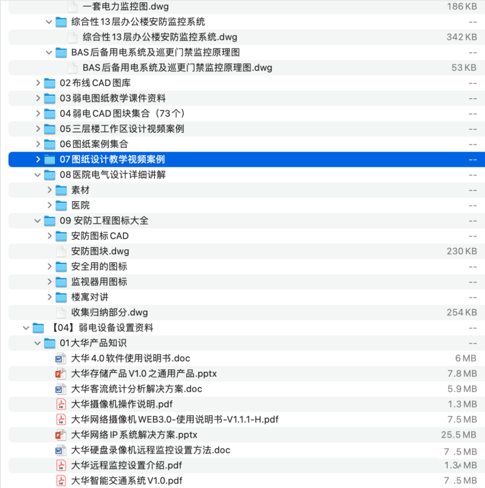Click the folder icon of 01大华产品知识
485x488 pixels.
50,343
